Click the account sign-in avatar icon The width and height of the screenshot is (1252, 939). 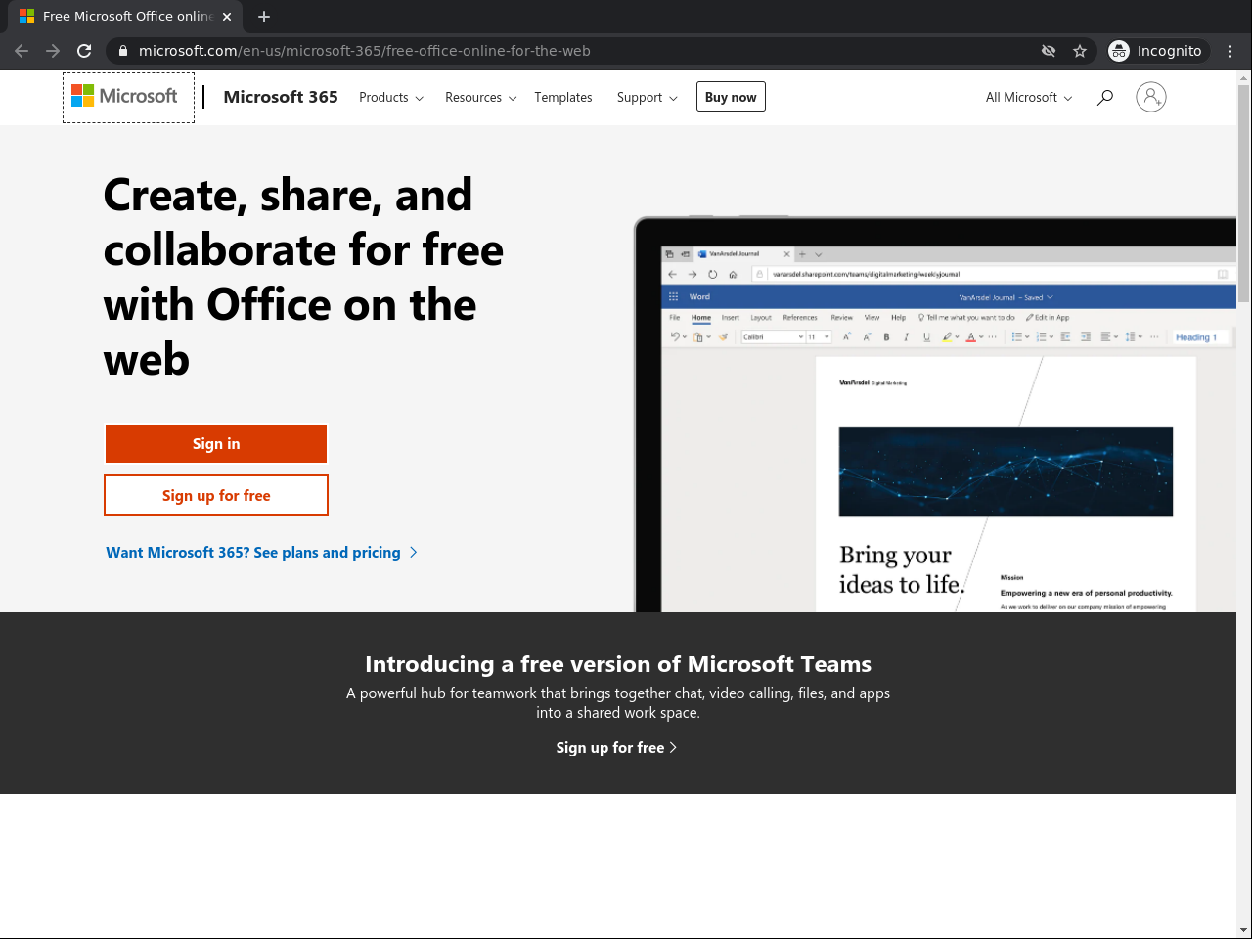tap(1151, 97)
